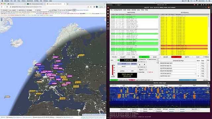Viewport: 212px width, 119px height.
Task: Click the Generate Std Msgs button
Action: pyautogui.click(x=178, y=61)
